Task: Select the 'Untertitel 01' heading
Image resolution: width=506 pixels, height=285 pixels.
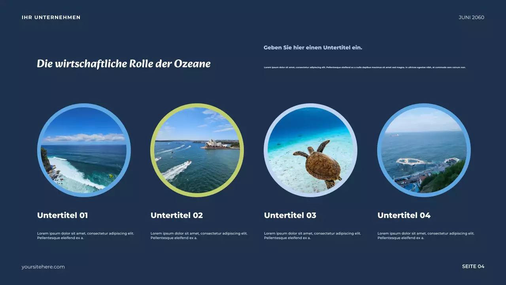Action: pyautogui.click(x=62, y=215)
